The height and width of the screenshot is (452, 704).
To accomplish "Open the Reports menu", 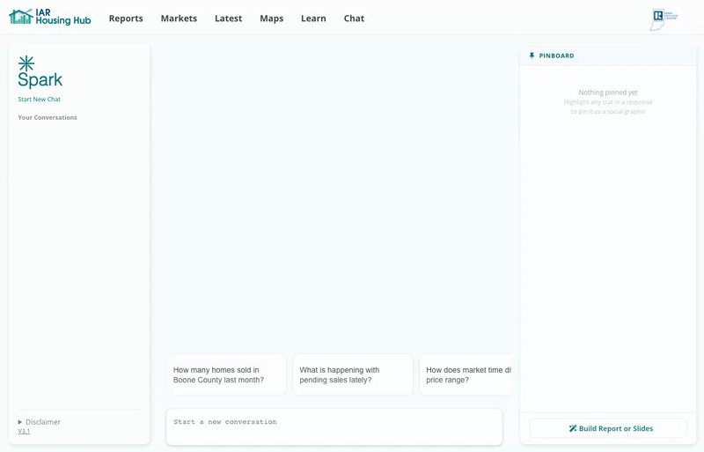I will point(126,19).
